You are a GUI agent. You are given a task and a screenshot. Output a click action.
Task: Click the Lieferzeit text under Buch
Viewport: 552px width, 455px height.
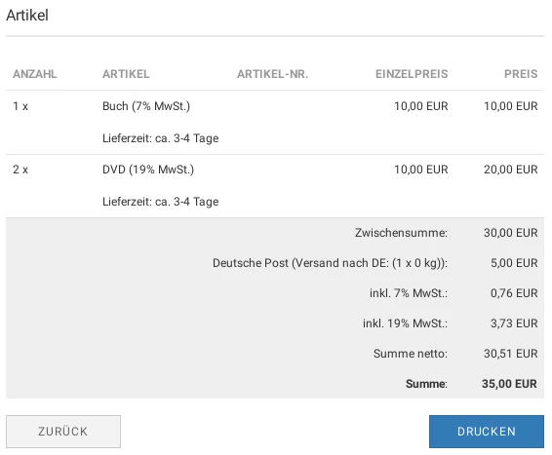click(x=161, y=138)
